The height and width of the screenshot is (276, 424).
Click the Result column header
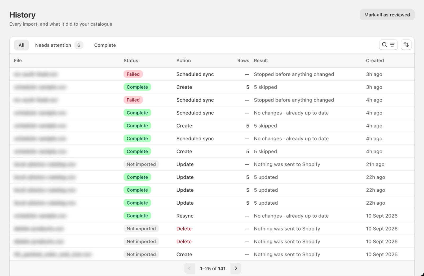coord(261,61)
